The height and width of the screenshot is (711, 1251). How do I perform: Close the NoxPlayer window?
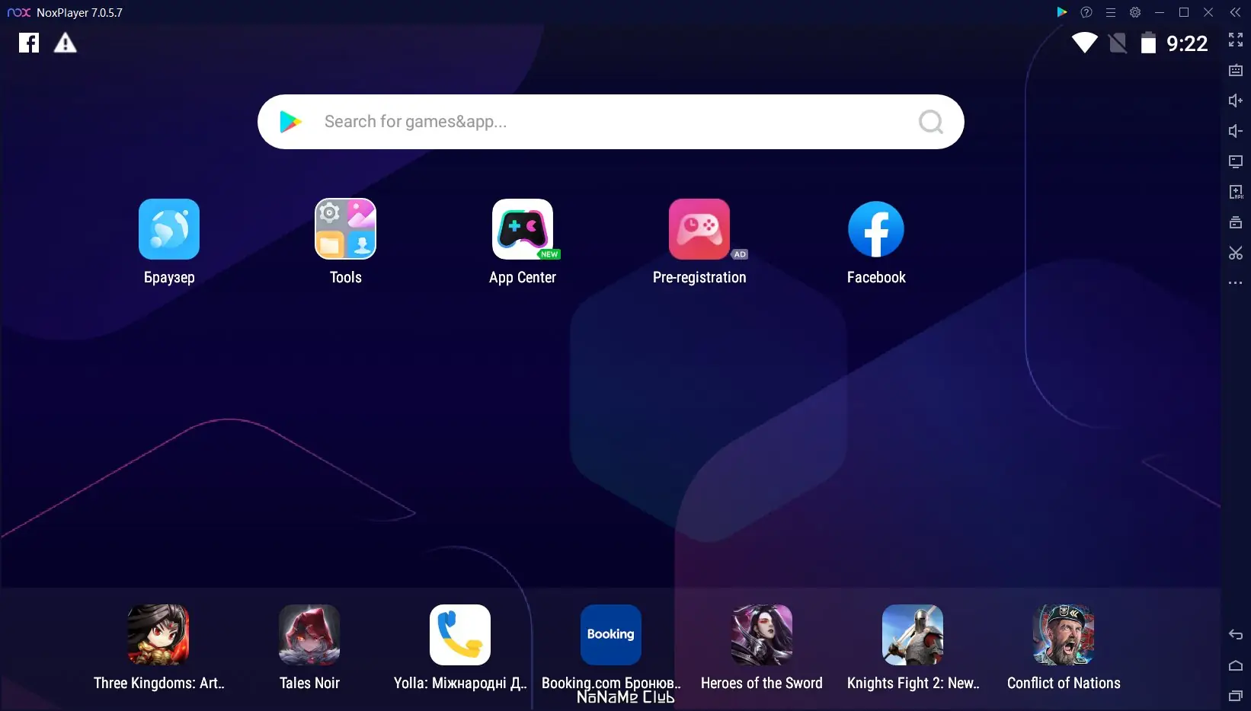(1208, 12)
